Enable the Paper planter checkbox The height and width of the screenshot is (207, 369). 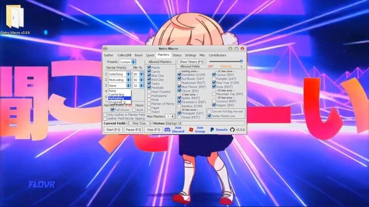[149, 108]
